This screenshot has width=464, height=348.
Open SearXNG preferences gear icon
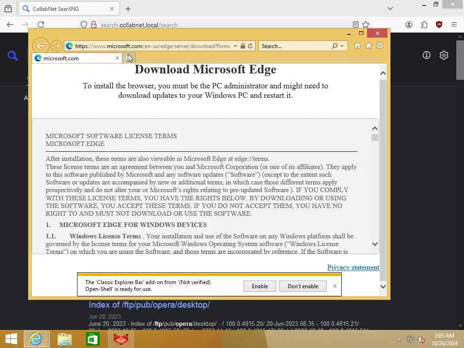pyautogui.click(x=444, y=55)
